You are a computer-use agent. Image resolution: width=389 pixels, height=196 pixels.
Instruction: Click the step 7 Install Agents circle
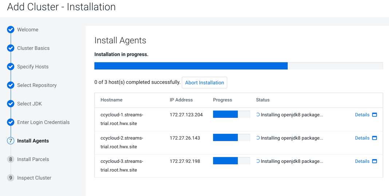tap(11, 141)
